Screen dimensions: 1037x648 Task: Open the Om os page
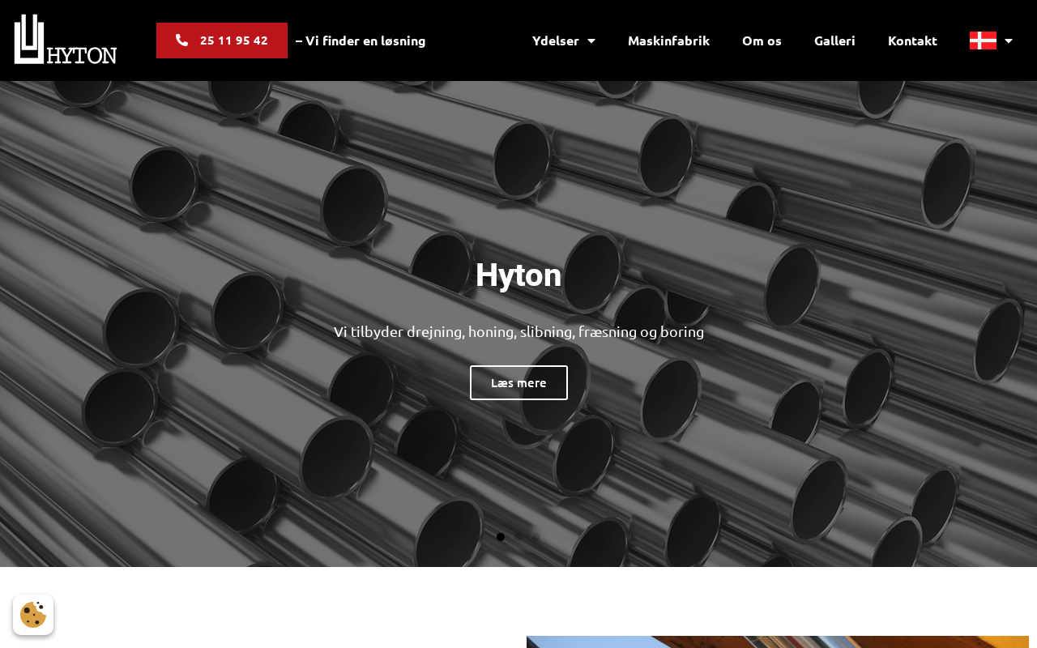762,40
